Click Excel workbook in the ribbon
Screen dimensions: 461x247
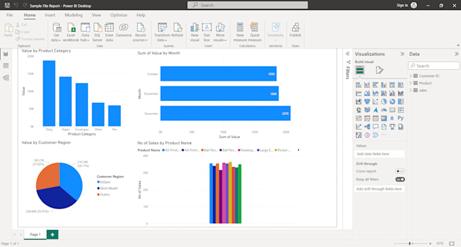[x=71, y=32]
